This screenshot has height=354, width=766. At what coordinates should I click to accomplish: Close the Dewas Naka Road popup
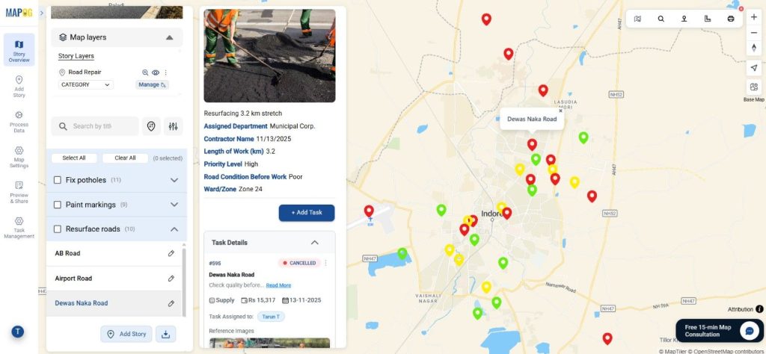560,111
